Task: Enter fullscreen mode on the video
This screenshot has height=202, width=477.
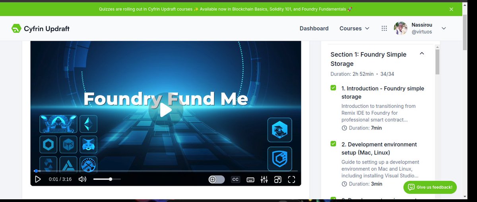Action: [291, 179]
